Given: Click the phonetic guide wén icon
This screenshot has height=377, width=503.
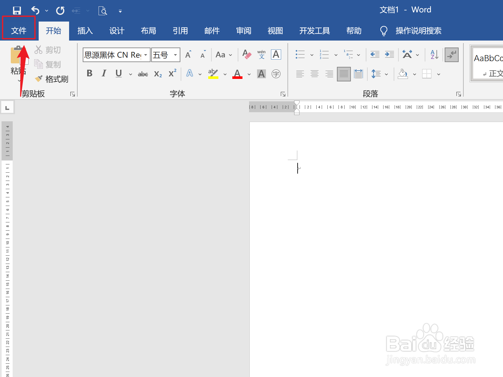Looking at the screenshot, I should pos(261,54).
